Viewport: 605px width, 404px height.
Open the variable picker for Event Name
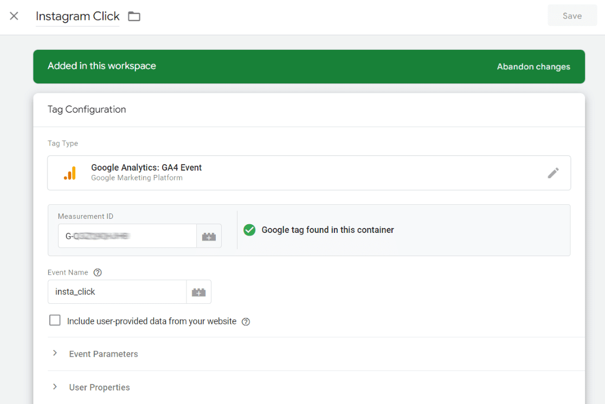(x=198, y=291)
